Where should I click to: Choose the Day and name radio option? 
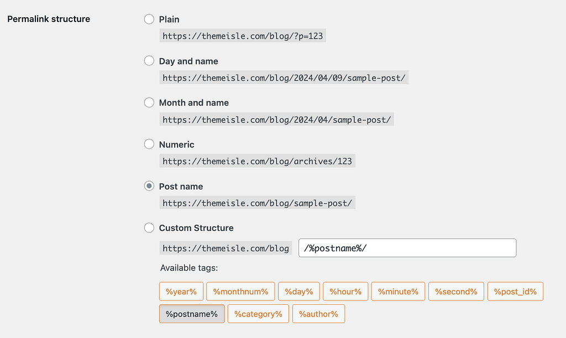pyautogui.click(x=149, y=61)
